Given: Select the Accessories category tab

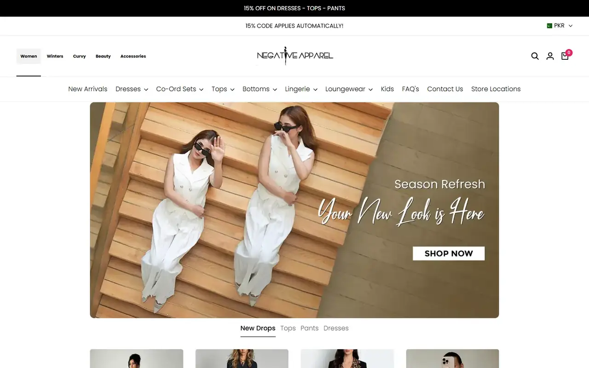Looking at the screenshot, I should point(133,56).
